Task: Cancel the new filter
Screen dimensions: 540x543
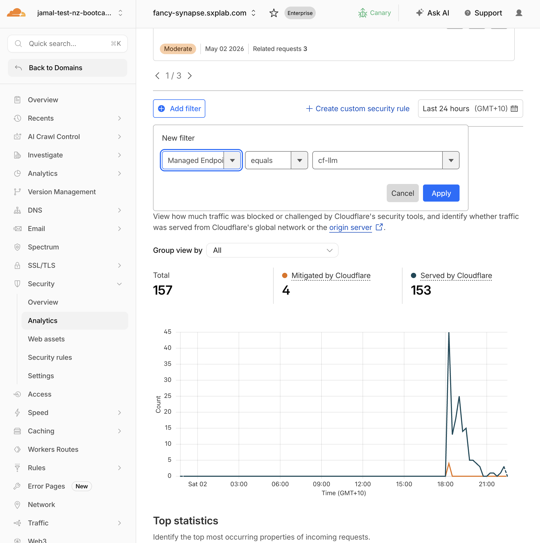Action: [x=402, y=193]
